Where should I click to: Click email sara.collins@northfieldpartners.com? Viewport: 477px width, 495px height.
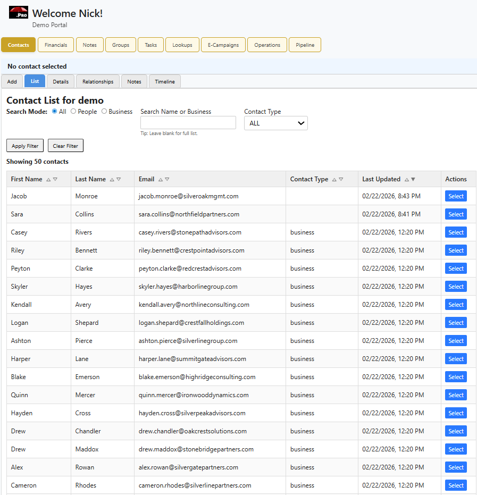tap(189, 214)
